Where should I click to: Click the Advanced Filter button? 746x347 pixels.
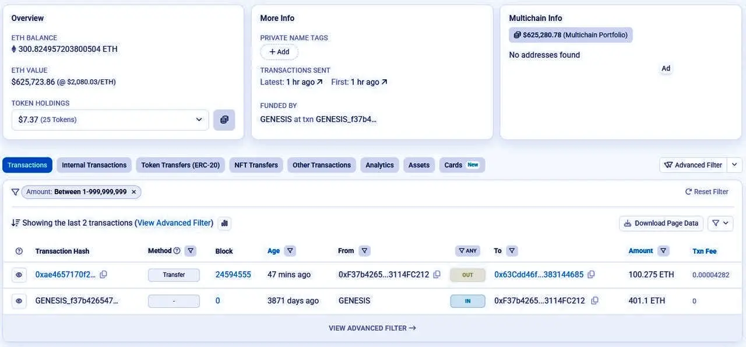pos(694,165)
